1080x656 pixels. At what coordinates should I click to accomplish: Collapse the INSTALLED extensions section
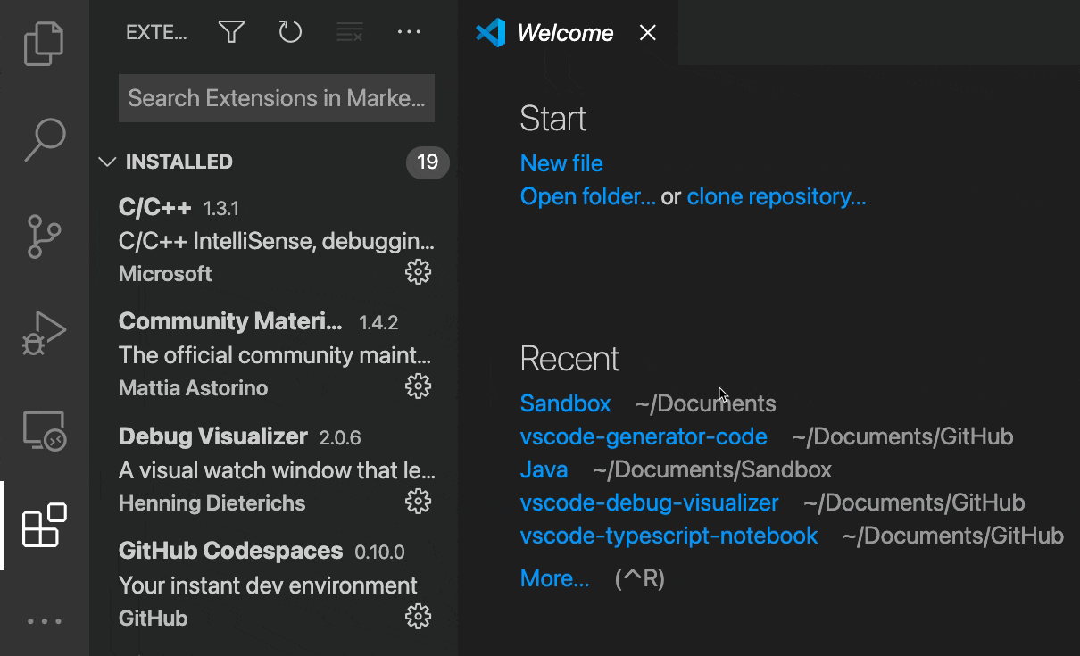click(106, 162)
